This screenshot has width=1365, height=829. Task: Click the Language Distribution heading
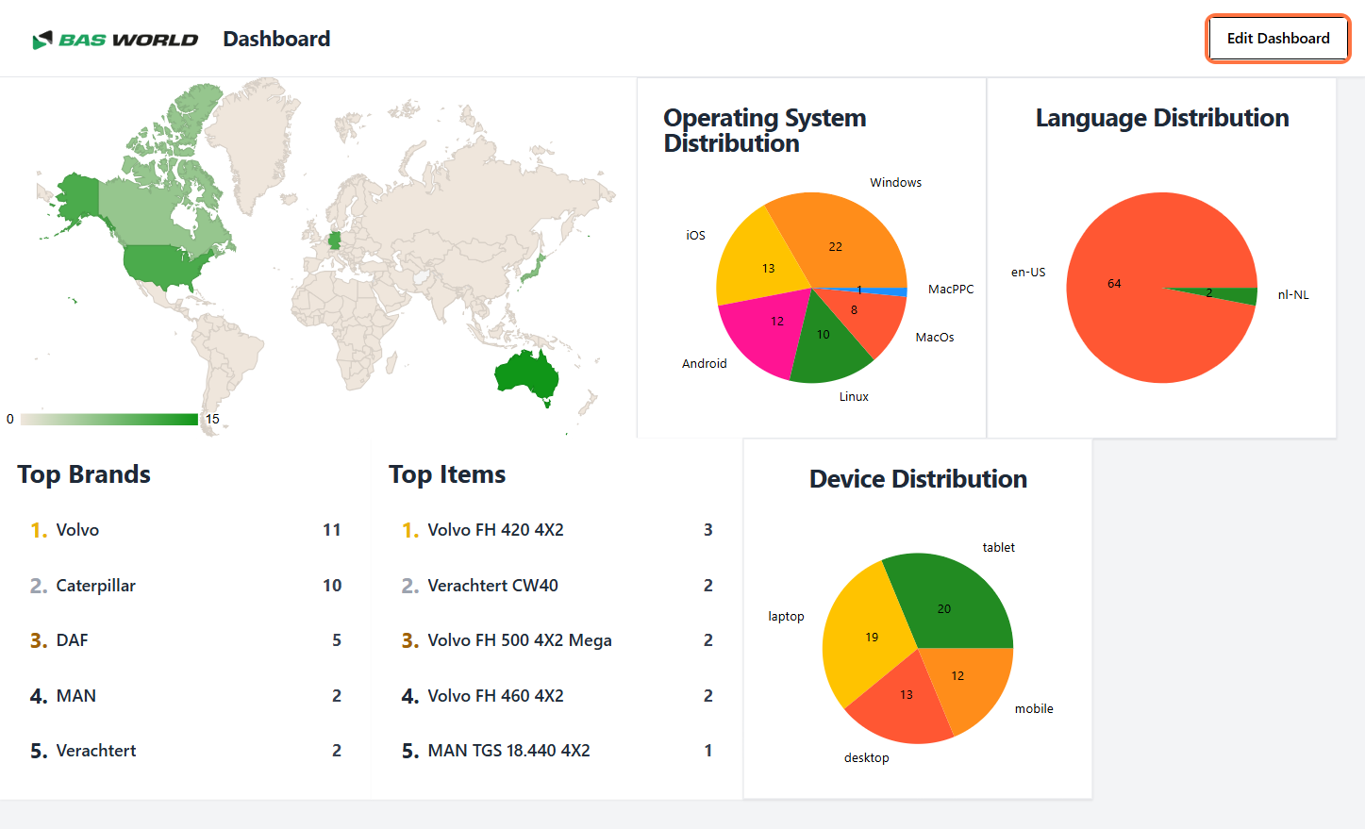(1162, 118)
